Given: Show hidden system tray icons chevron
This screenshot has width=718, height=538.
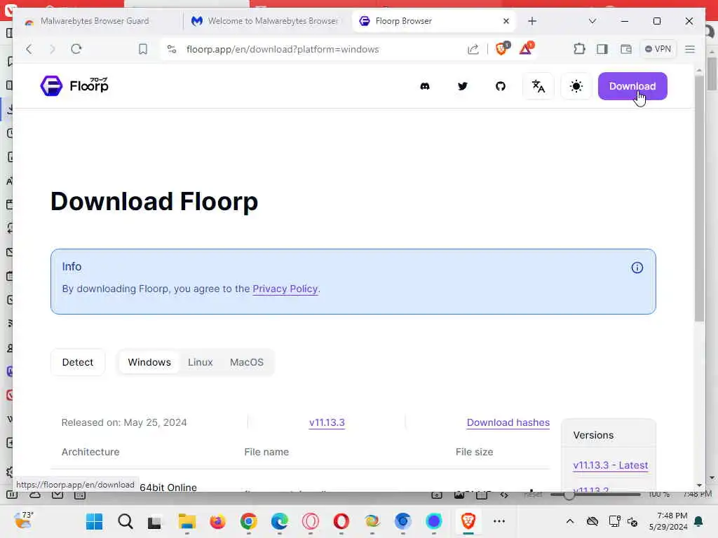Looking at the screenshot, I should 570,521.
